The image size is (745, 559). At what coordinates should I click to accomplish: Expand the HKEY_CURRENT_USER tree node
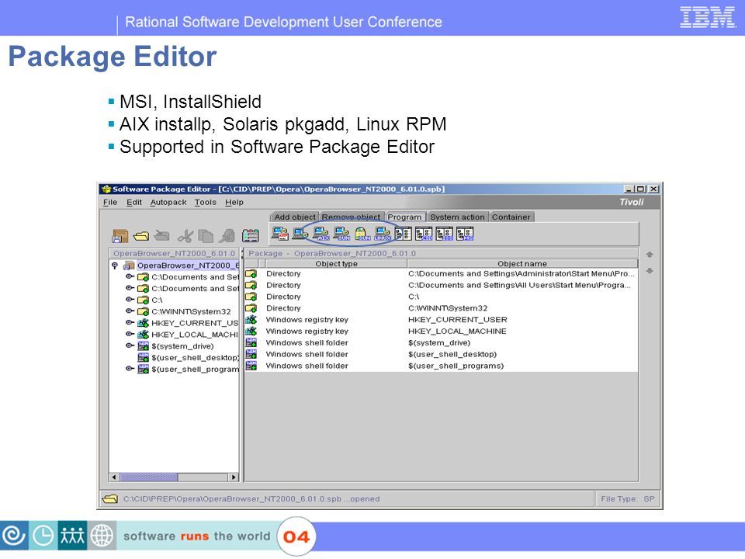click(x=130, y=322)
